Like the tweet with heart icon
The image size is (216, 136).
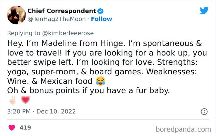coord(12,127)
